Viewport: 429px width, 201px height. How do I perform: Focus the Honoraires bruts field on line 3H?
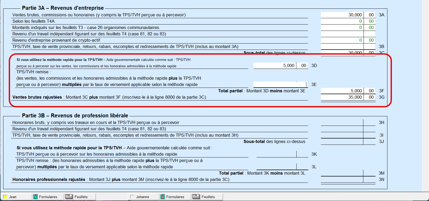348,122
